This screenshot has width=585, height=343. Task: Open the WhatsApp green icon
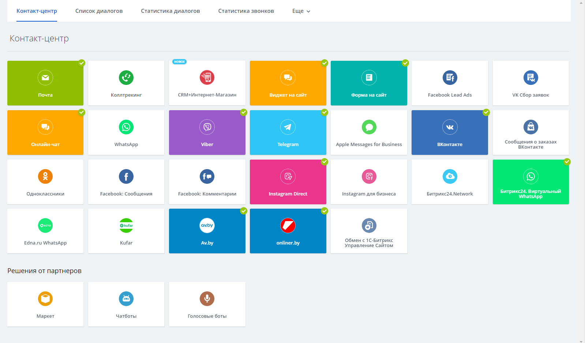[126, 127]
